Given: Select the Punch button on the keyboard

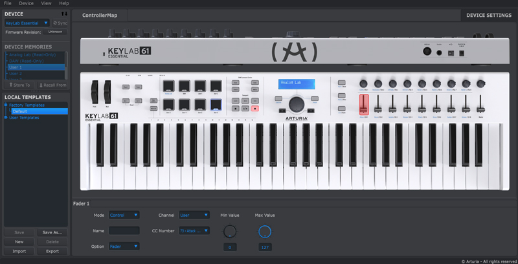Looking at the screenshot, I should [236, 89].
